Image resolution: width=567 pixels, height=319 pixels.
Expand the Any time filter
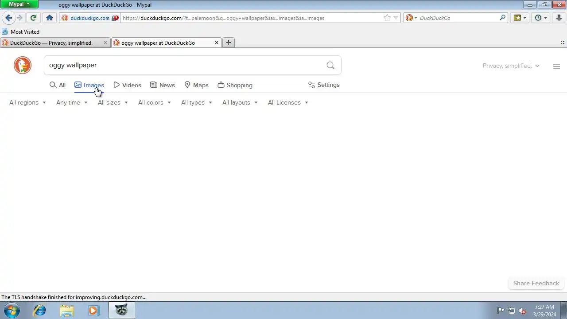coord(72,102)
